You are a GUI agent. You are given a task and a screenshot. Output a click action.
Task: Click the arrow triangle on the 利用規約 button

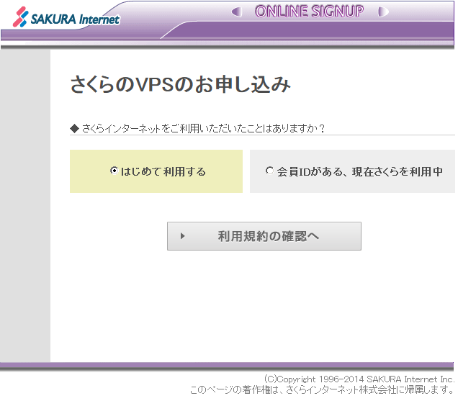[183, 236]
